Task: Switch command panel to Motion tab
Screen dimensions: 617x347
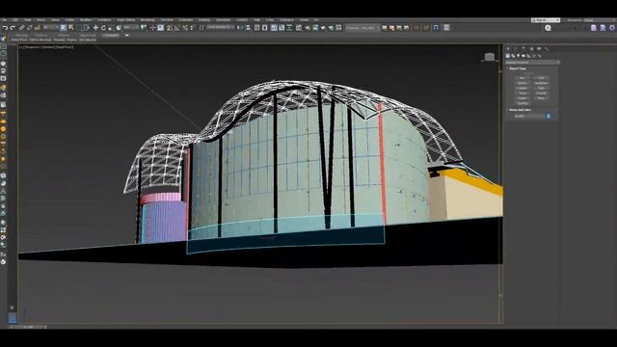Action: pyautogui.click(x=531, y=49)
